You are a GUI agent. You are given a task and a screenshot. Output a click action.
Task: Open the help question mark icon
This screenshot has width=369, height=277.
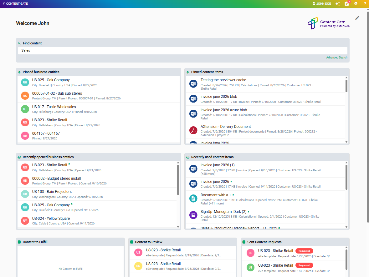pyautogui.click(x=365, y=3)
